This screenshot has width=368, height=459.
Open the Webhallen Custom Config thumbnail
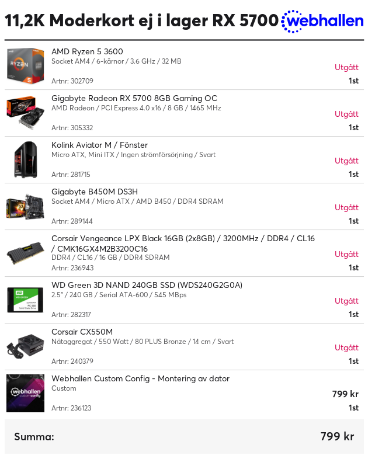(x=26, y=393)
